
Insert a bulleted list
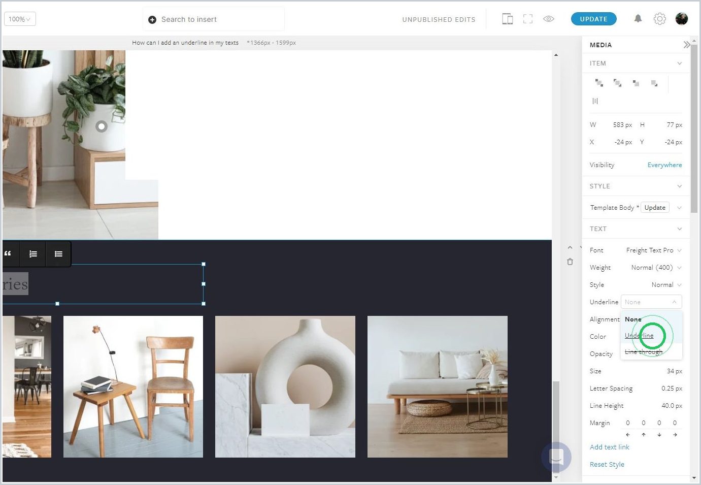pos(58,253)
